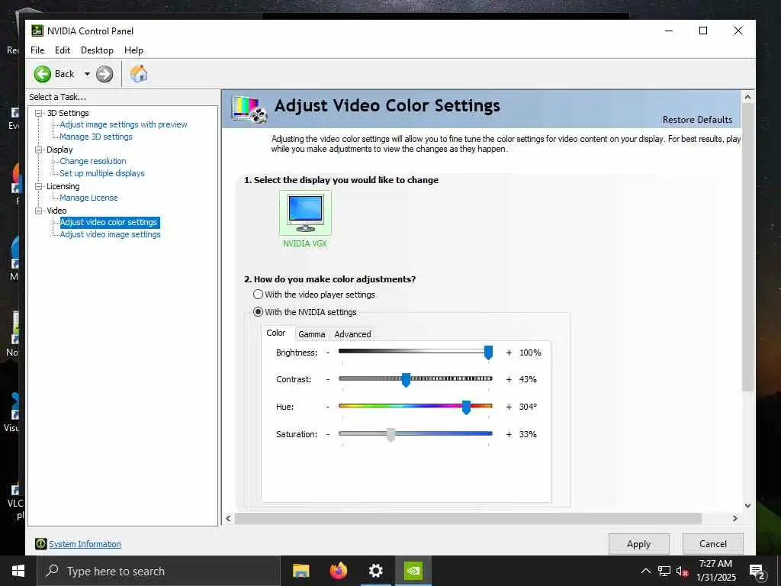781x586 pixels.
Task: Click the vertical scrollbar up arrow
Action: point(747,97)
